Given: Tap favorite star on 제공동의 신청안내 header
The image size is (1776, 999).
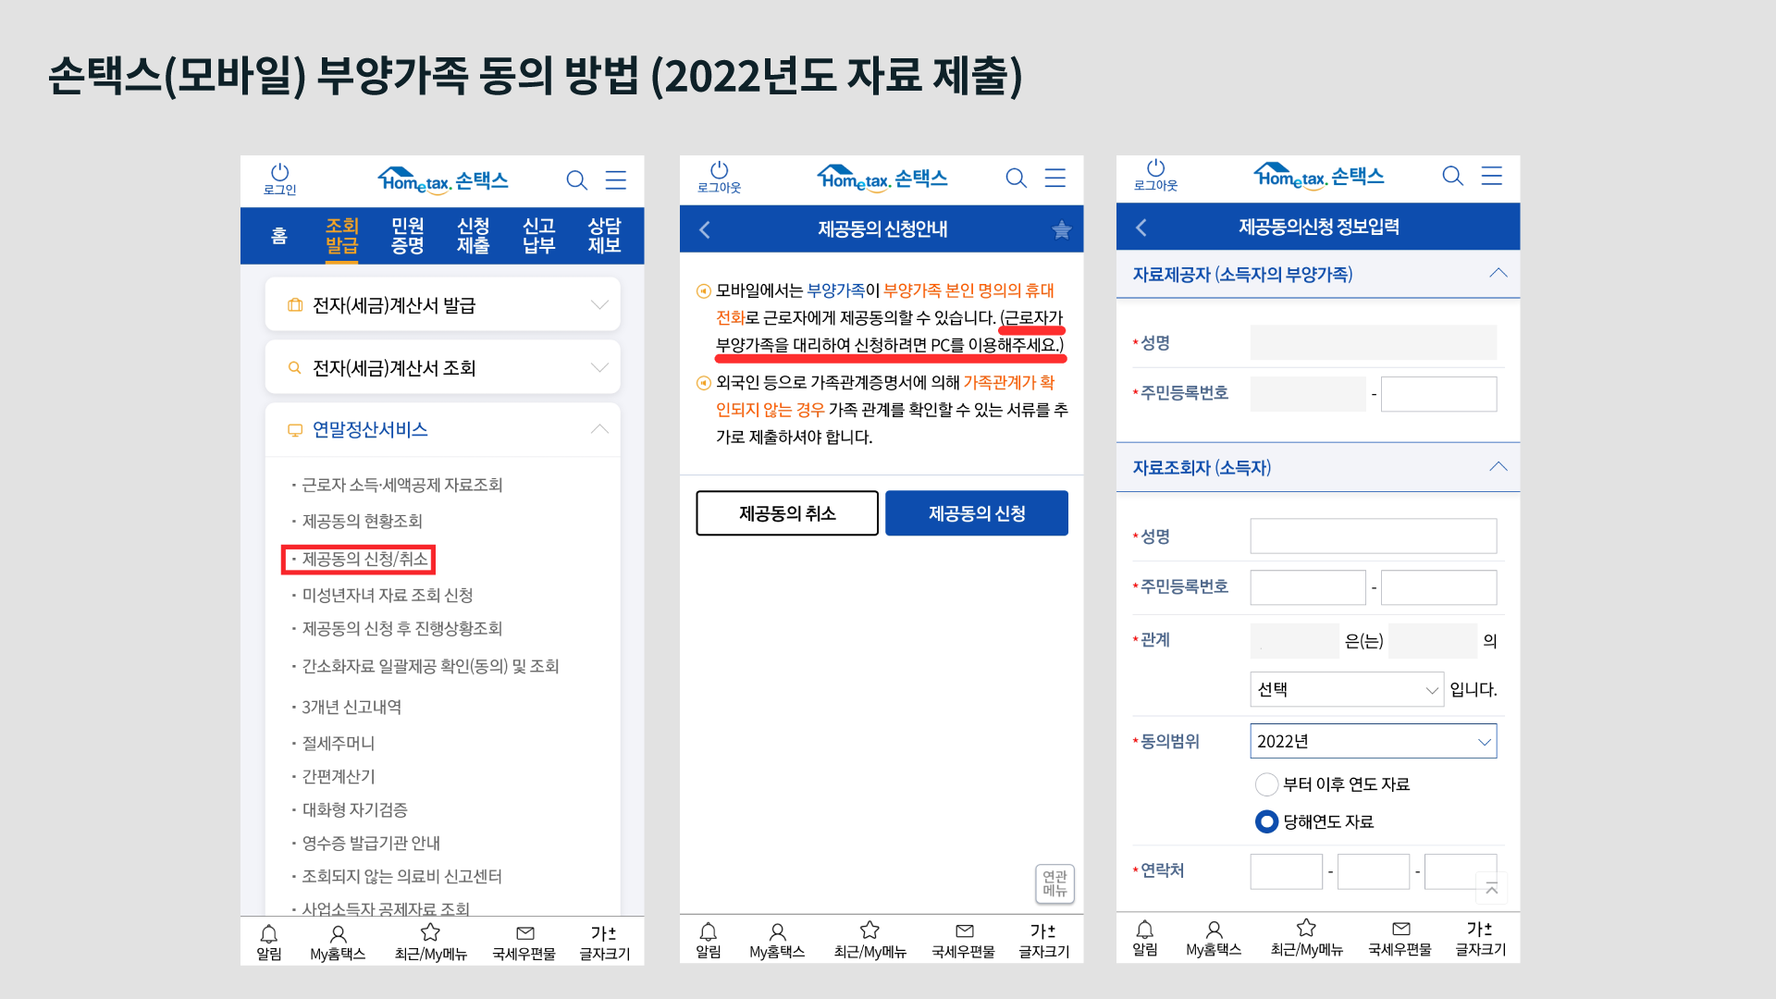Looking at the screenshot, I should pos(1061,229).
